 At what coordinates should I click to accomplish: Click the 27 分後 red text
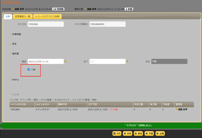pyautogui.click(x=114, y=109)
